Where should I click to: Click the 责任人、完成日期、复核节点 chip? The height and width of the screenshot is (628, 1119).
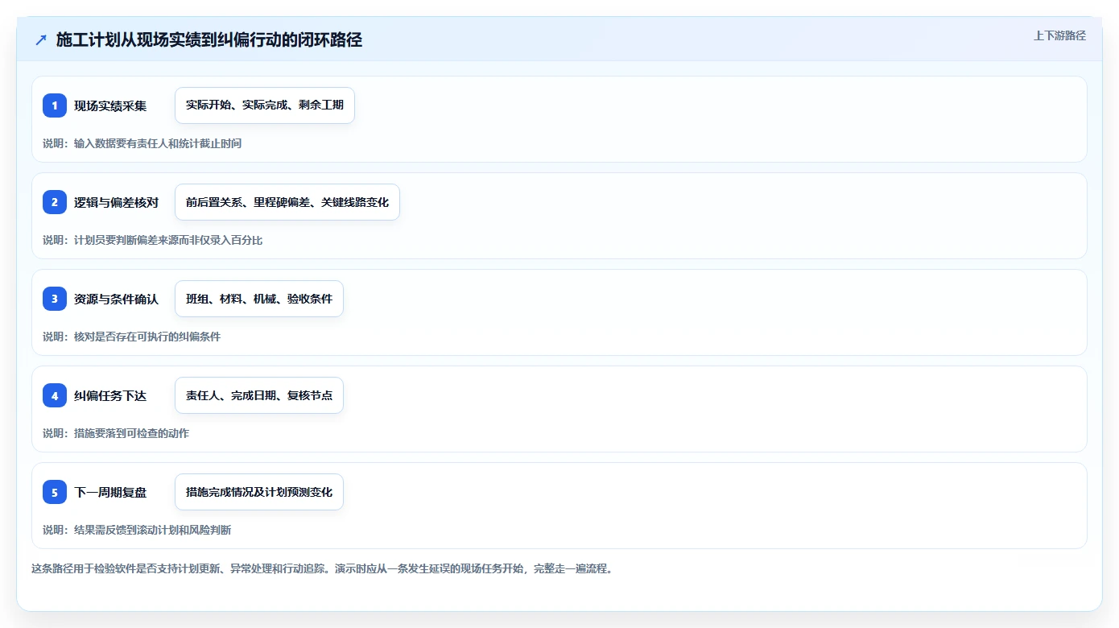point(259,395)
